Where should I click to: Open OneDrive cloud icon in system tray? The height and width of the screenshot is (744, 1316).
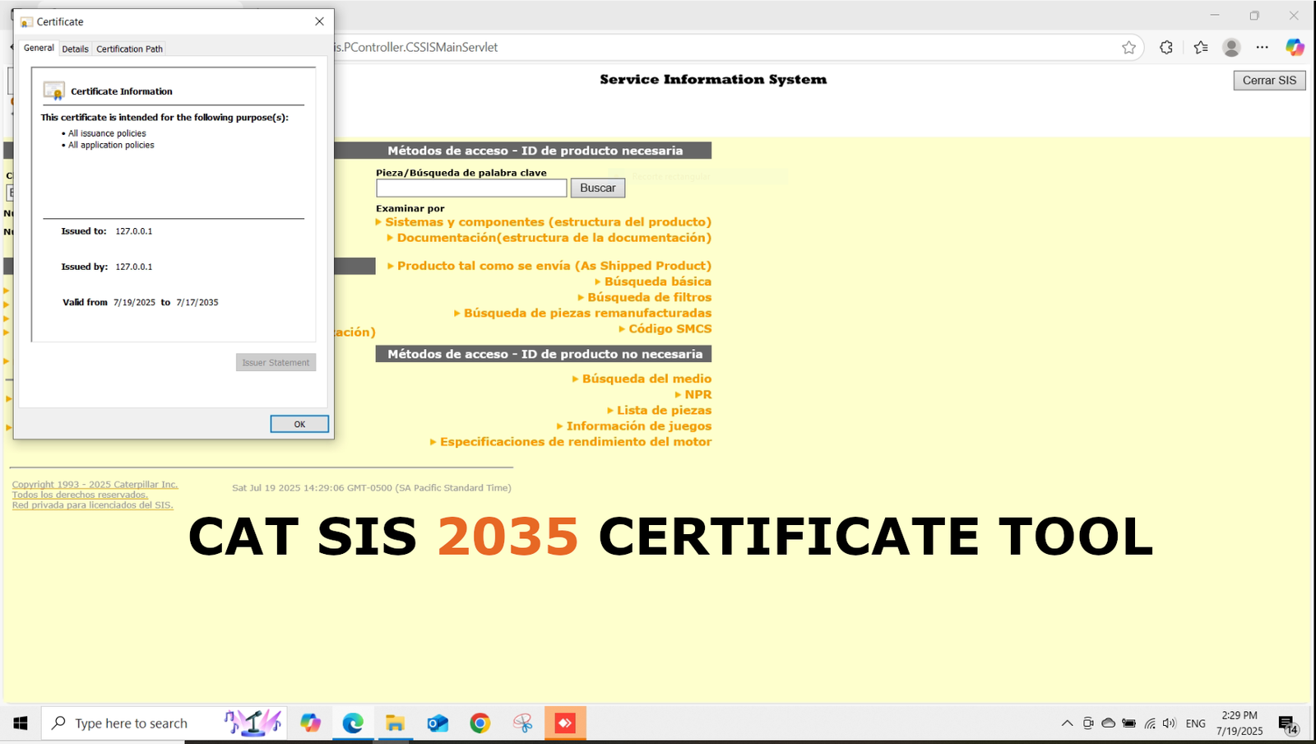click(1109, 723)
